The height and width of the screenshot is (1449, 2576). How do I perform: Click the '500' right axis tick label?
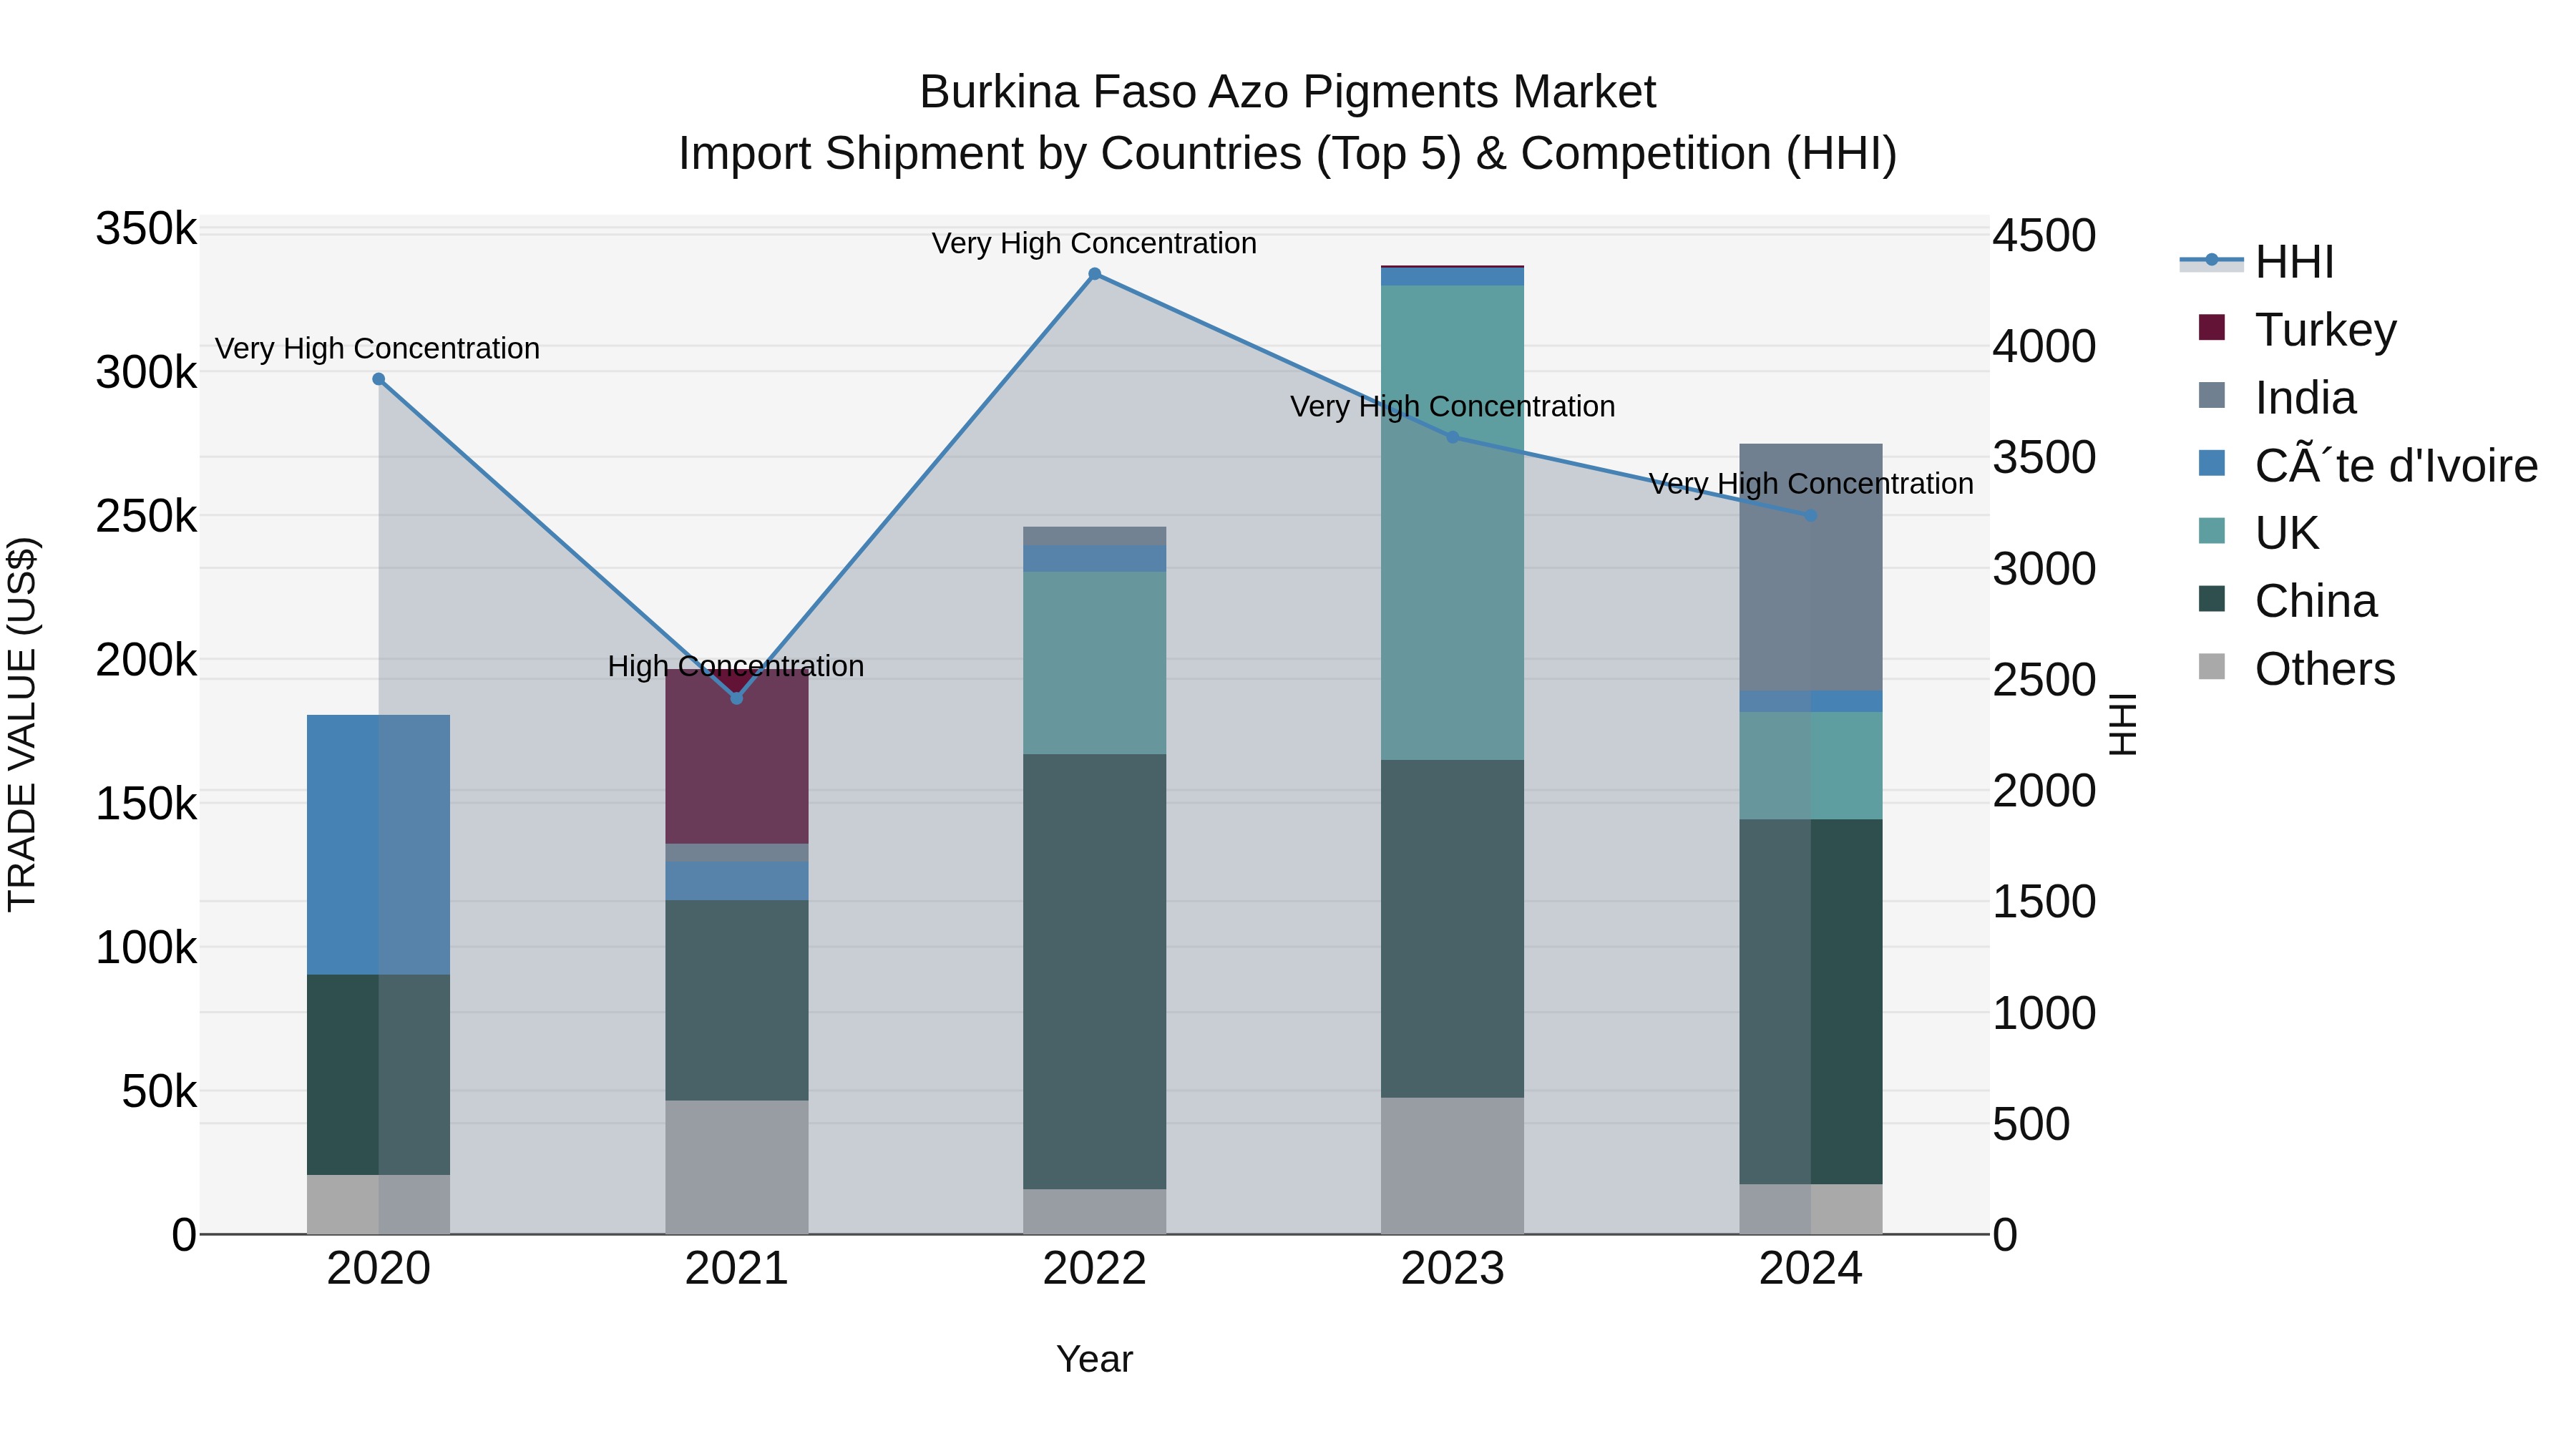pyautogui.click(x=2032, y=1124)
